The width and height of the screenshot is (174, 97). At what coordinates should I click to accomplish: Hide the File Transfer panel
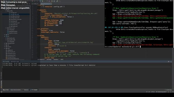pos(171,62)
